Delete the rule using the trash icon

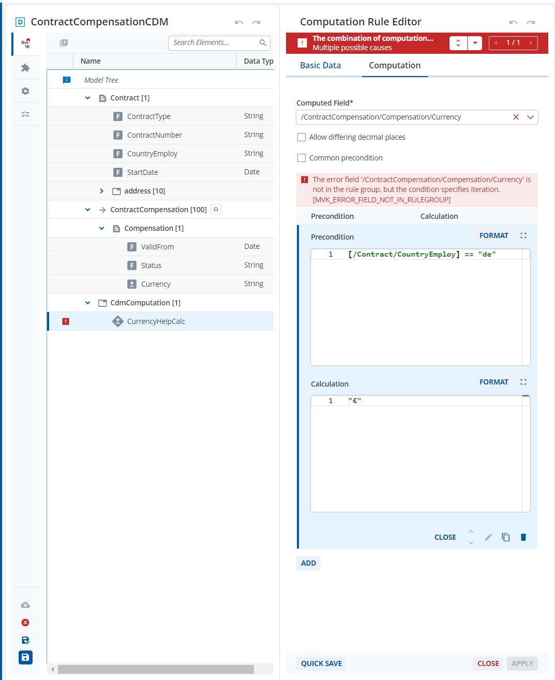click(x=523, y=537)
